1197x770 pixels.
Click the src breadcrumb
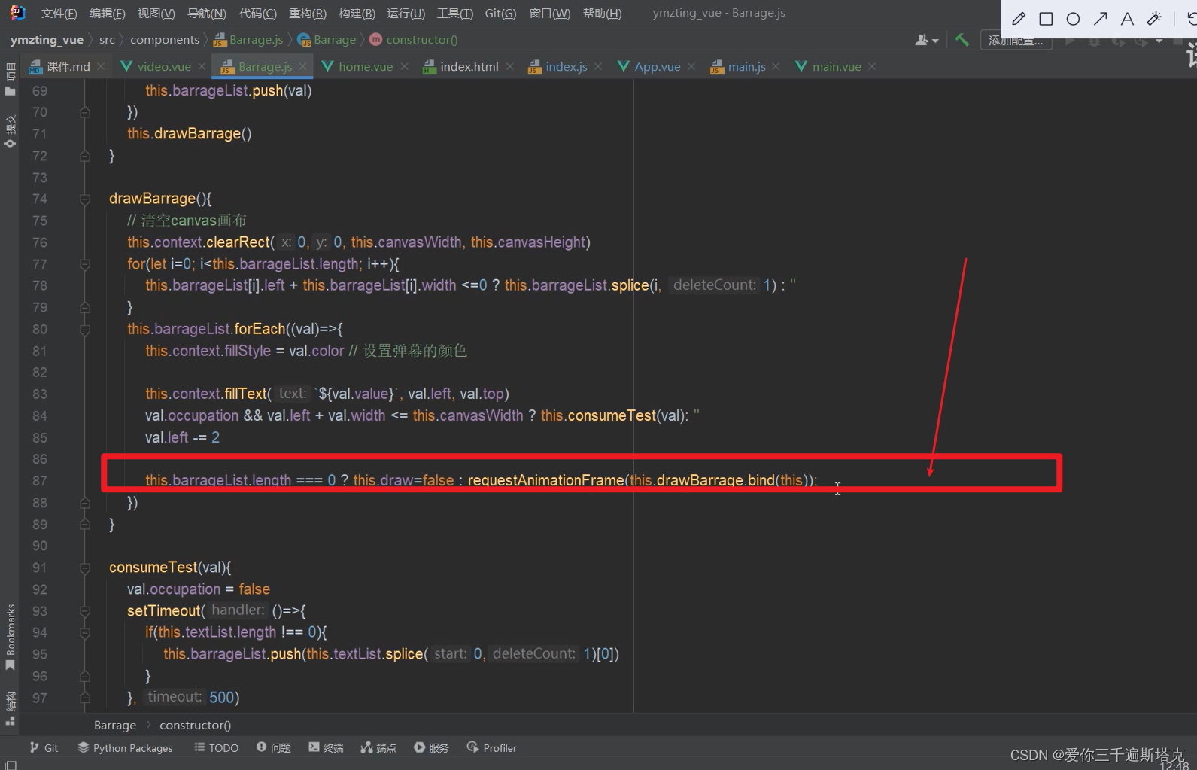pyautogui.click(x=107, y=40)
